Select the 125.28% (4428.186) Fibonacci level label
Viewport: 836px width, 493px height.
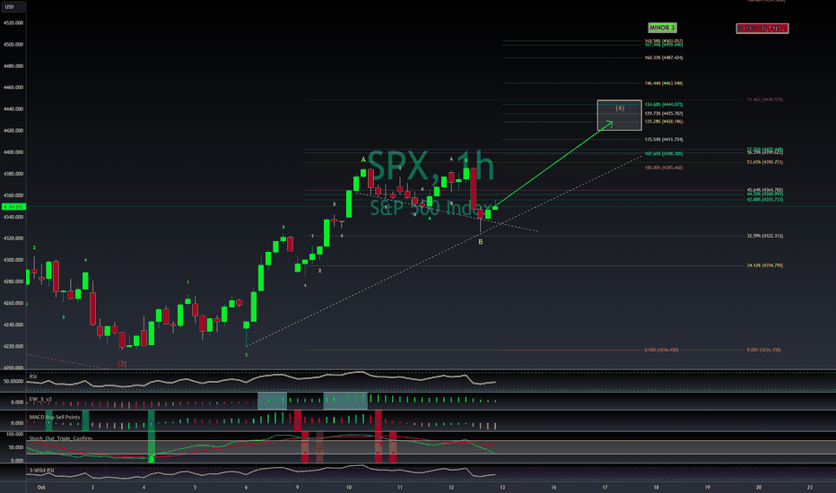663,122
